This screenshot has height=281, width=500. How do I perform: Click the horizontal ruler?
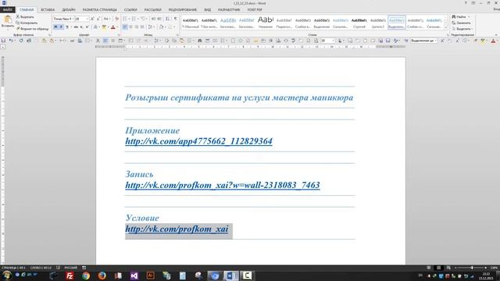click(250, 47)
